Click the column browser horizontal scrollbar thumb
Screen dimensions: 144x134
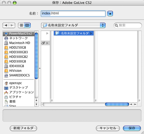tap(117, 104)
